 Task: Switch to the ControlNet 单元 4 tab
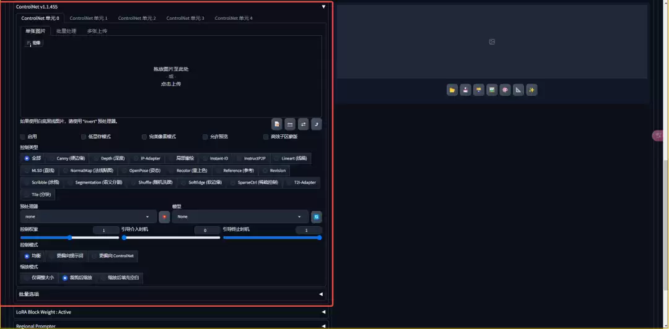[234, 19]
